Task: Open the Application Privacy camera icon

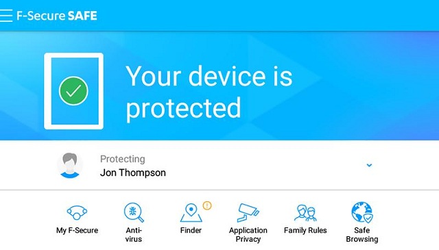Action: point(248,212)
